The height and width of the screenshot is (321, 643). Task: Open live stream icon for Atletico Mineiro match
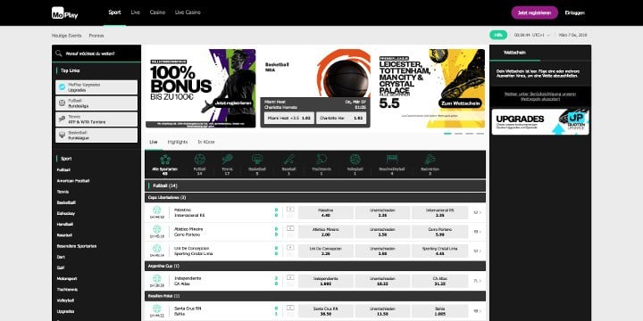pos(290,228)
